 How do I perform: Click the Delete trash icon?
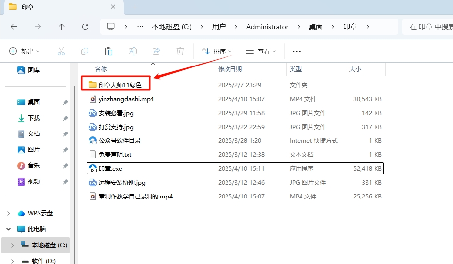click(x=180, y=51)
